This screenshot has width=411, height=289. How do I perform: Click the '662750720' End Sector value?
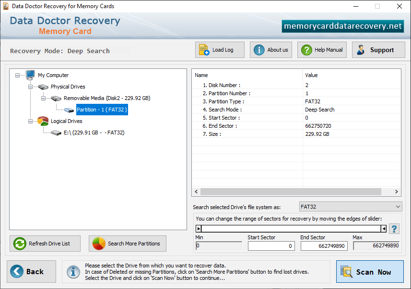click(x=318, y=126)
